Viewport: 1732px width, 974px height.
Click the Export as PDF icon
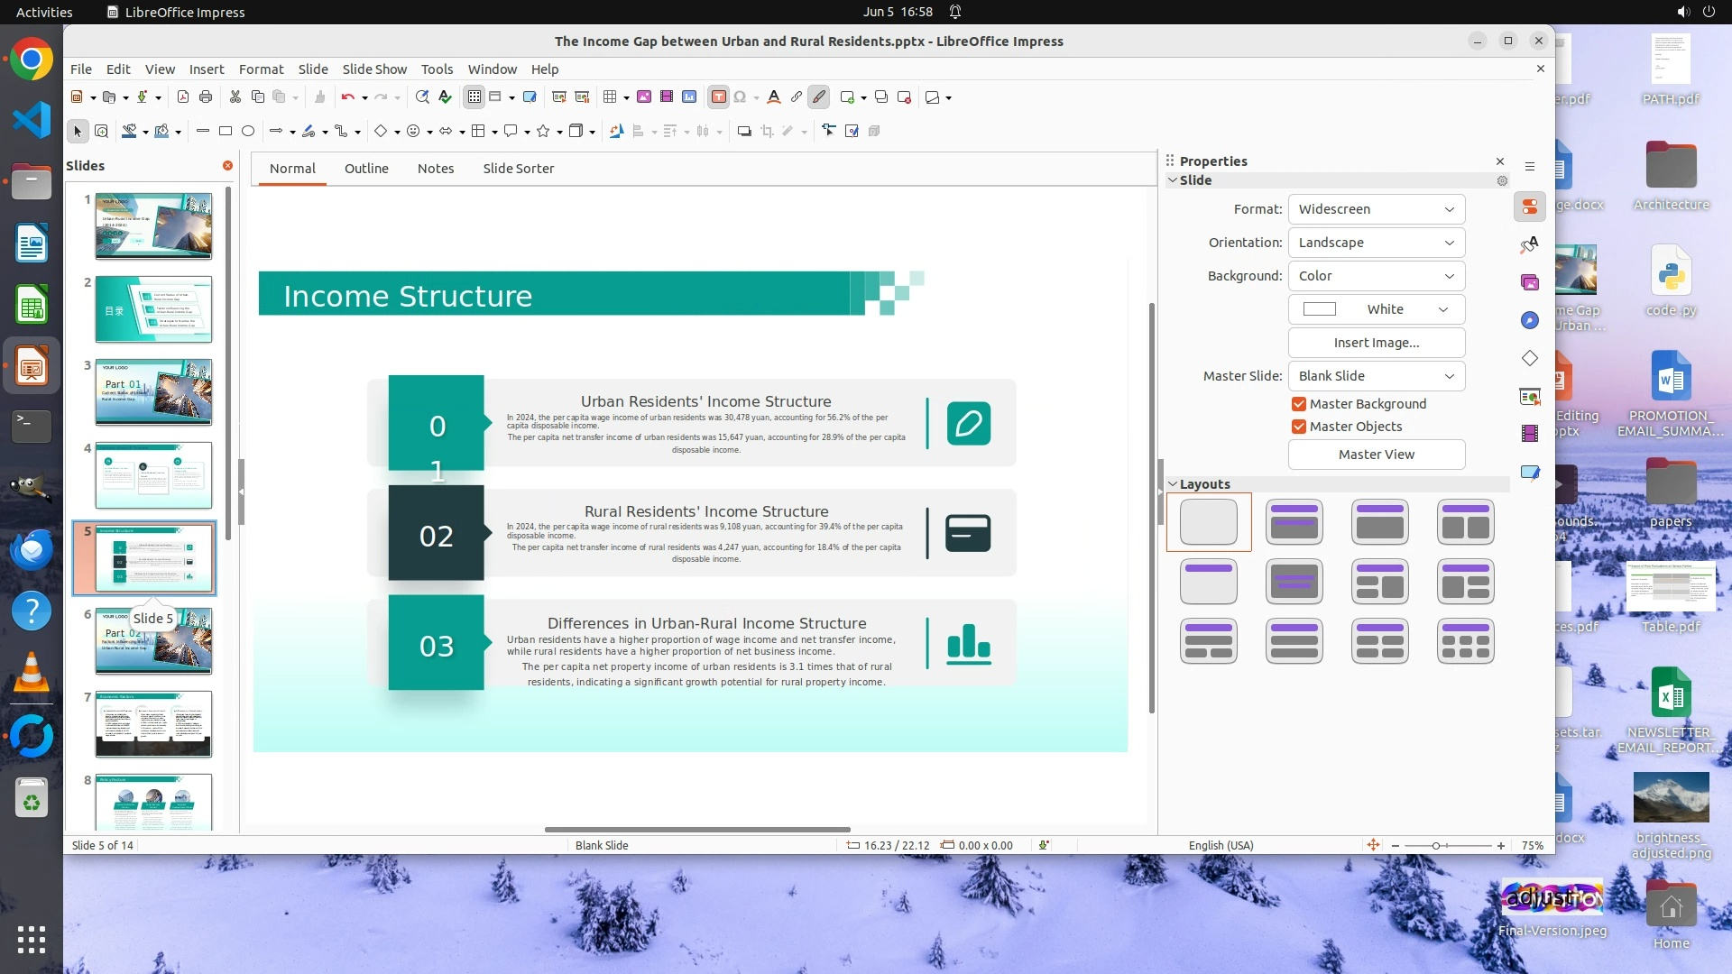[x=183, y=97]
